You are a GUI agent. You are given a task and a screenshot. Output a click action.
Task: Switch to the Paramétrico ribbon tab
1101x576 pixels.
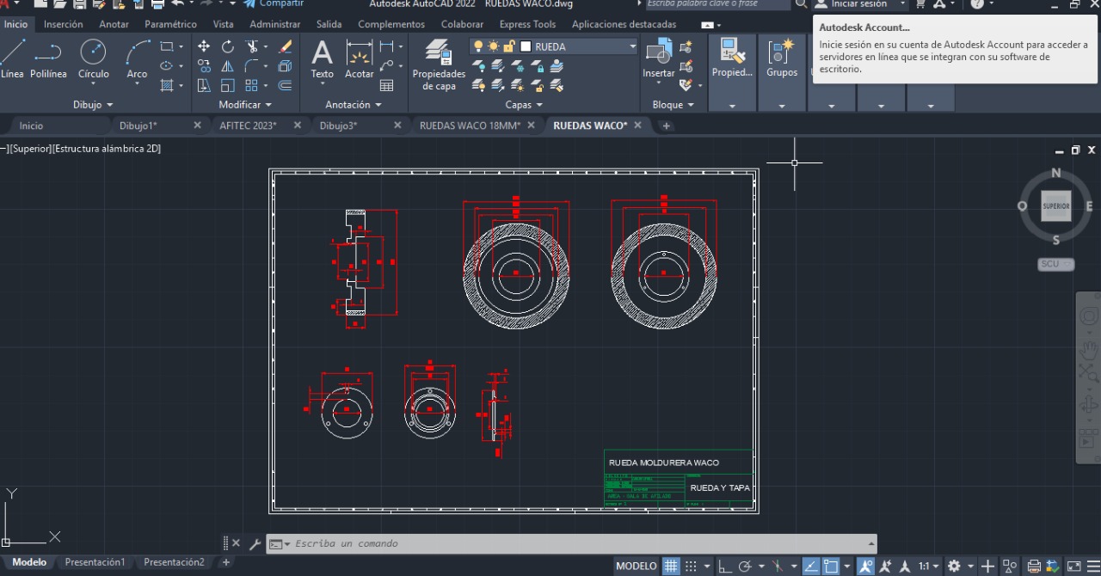(x=171, y=24)
